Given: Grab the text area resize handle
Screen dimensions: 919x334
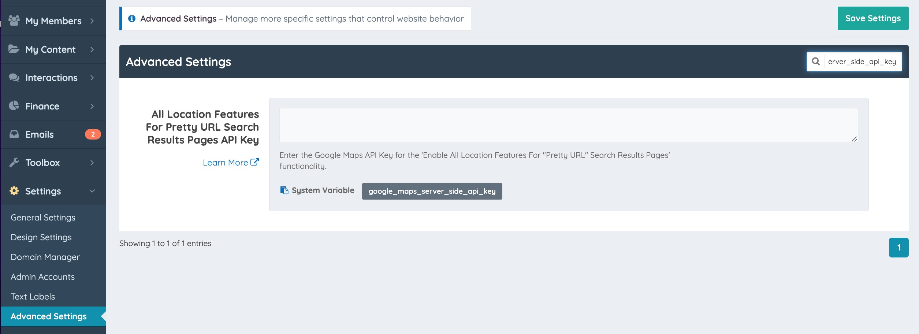Looking at the screenshot, I should coord(854,139).
